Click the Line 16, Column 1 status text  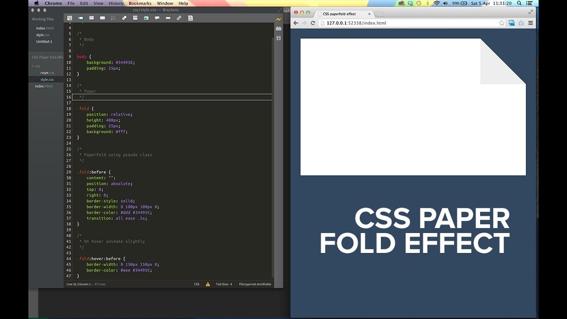coord(78,284)
